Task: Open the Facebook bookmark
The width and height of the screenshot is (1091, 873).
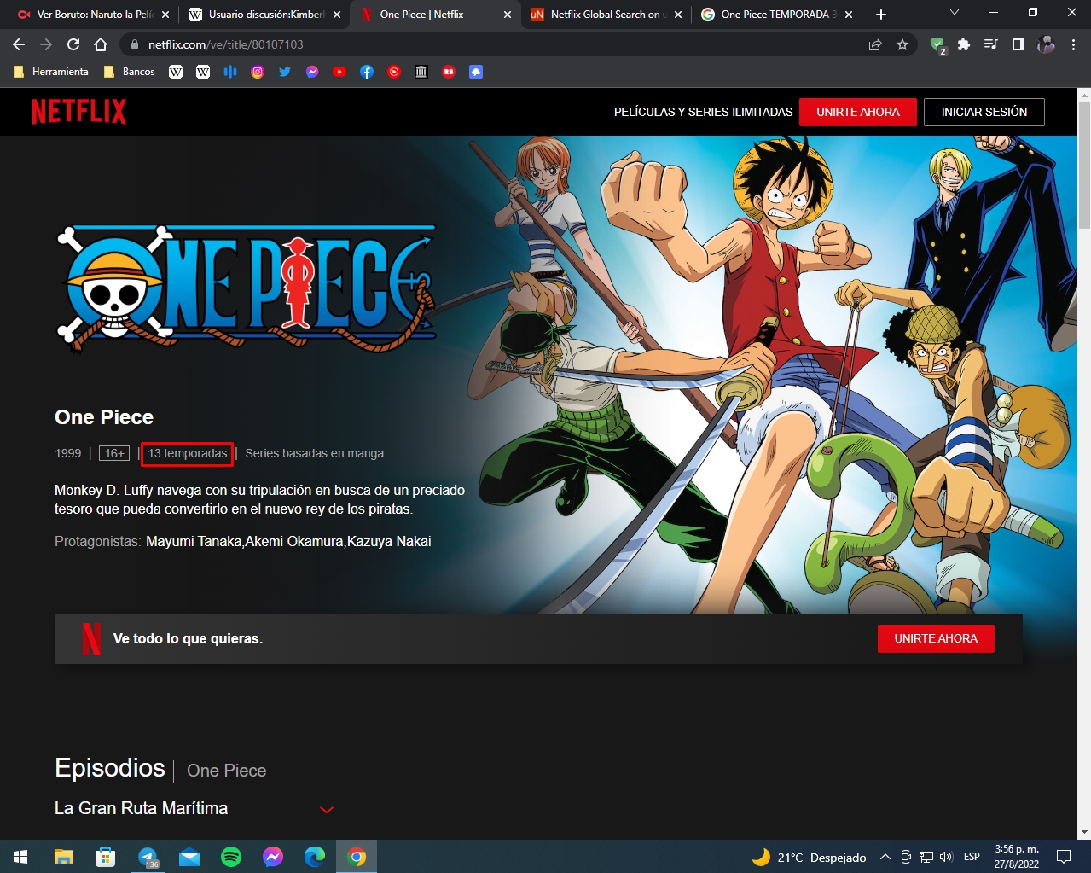Action: pos(367,72)
